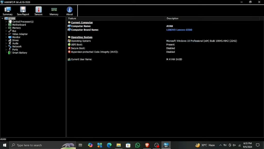Expand the Bus node arrow
This screenshot has height=149, width=264.
coord(6,31)
